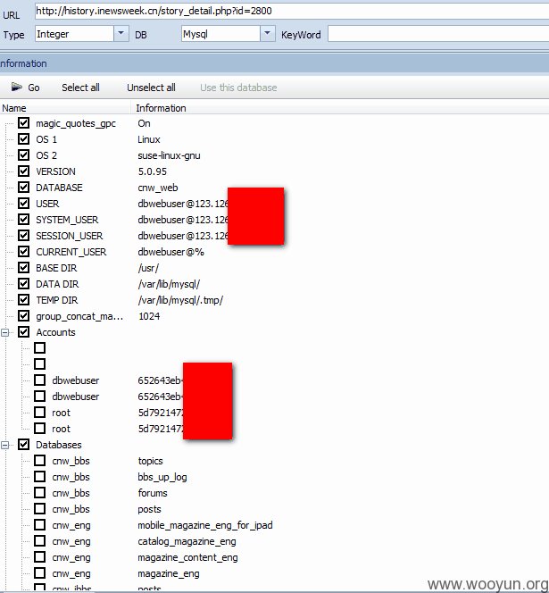The height and width of the screenshot is (593, 549).
Task: Uncheck CURRENT_USER checkbox
Action: click(x=24, y=252)
